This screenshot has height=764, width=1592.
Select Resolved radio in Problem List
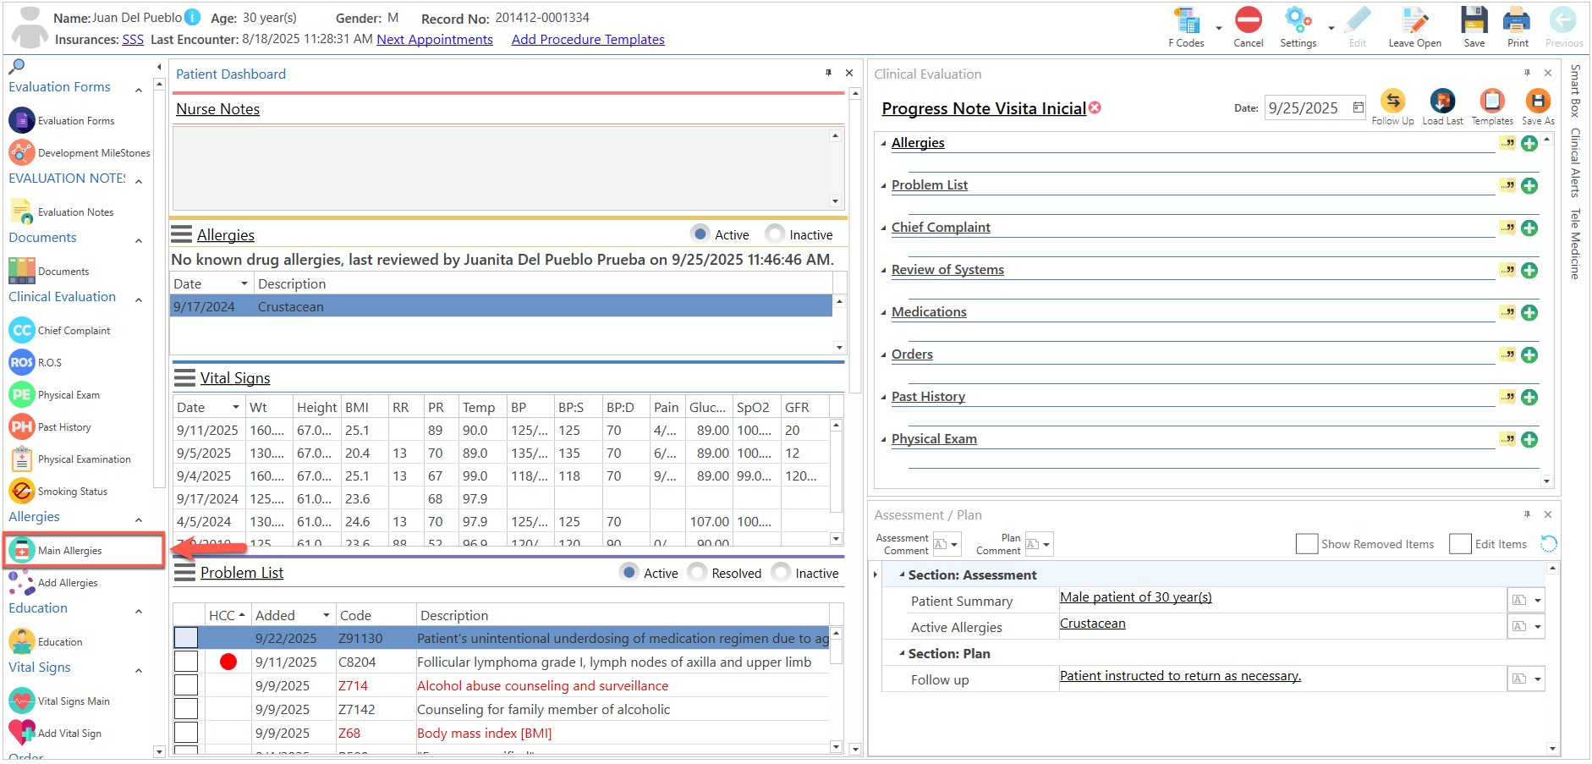pyautogui.click(x=698, y=573)
